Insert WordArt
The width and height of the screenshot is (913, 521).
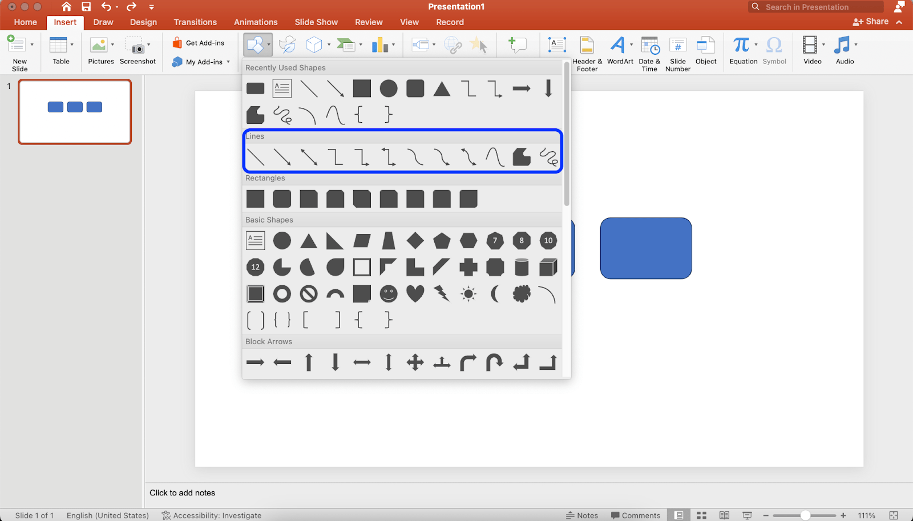pos(620,51)
